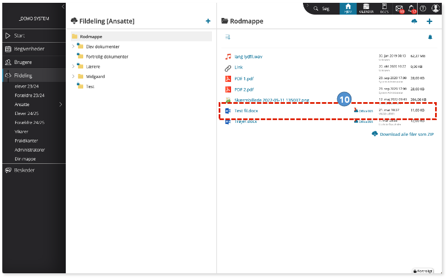448x280 pixels.
Task: Open the Praktikanter submenu item
Action: (x=26, y=141)
